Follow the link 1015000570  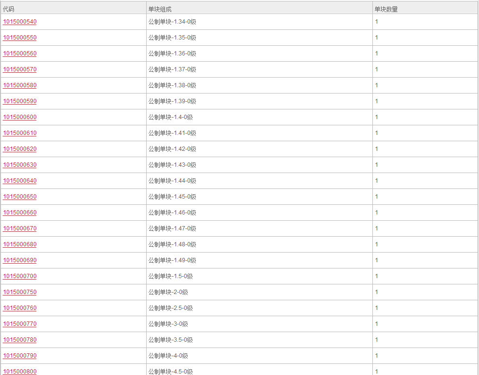pyautogui.click(x=20, y=69)
